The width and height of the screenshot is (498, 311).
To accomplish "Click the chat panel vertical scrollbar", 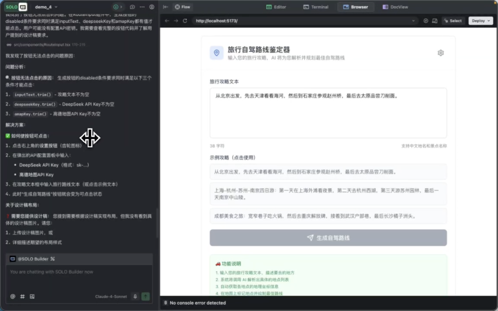I will [157, 222].
